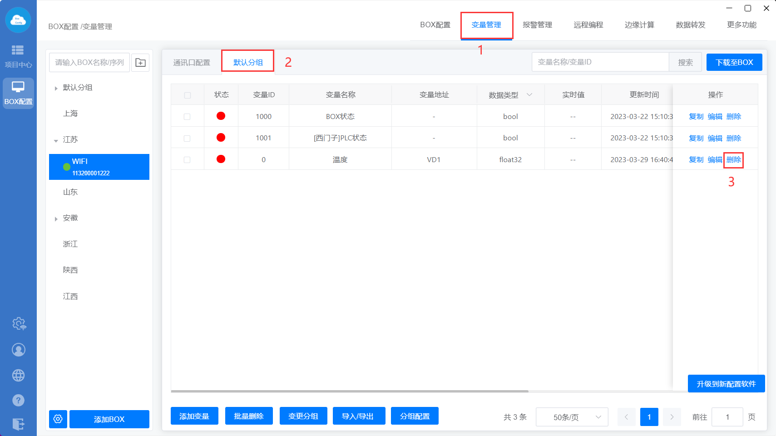
Task: Click 编辑 link for the 温度 row
Action: pyautogui.click(x=715, y=160)
